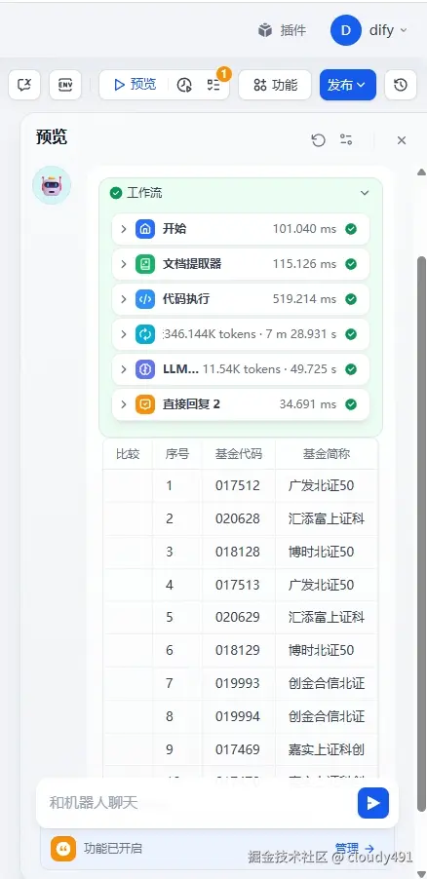Select fund code 020629 cell
This screenshot has height=879, width=427.
(239, 617)
